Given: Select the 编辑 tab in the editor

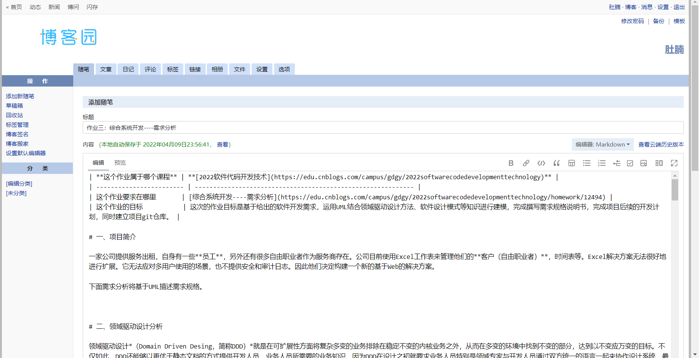Looking at the screenshot, I should click(98, 163).
